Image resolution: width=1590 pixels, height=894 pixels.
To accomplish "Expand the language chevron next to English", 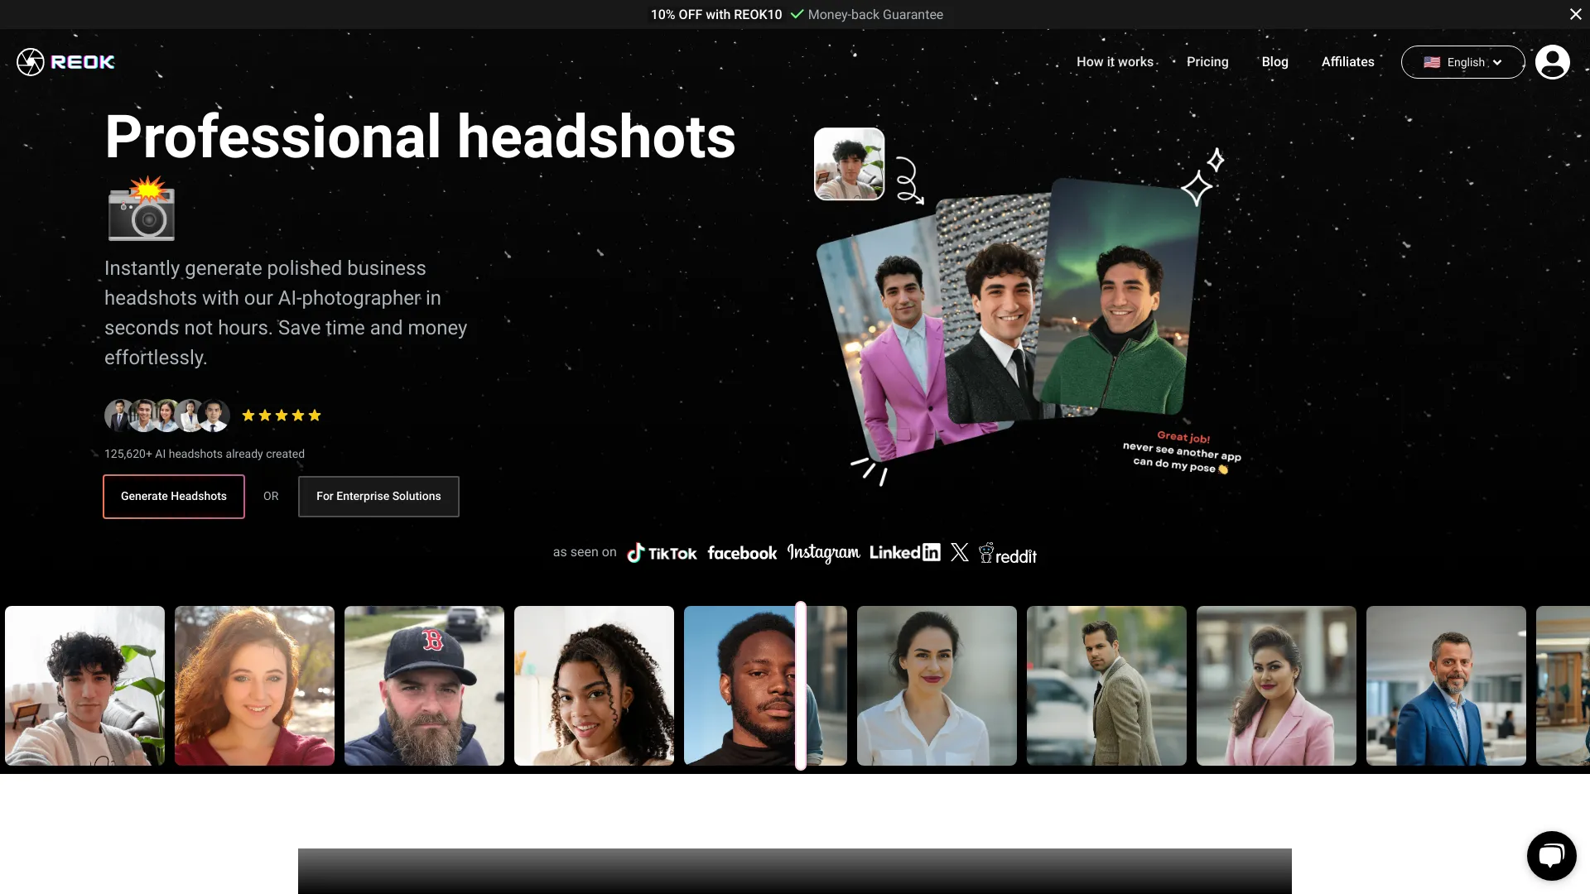I will 1497,62.
